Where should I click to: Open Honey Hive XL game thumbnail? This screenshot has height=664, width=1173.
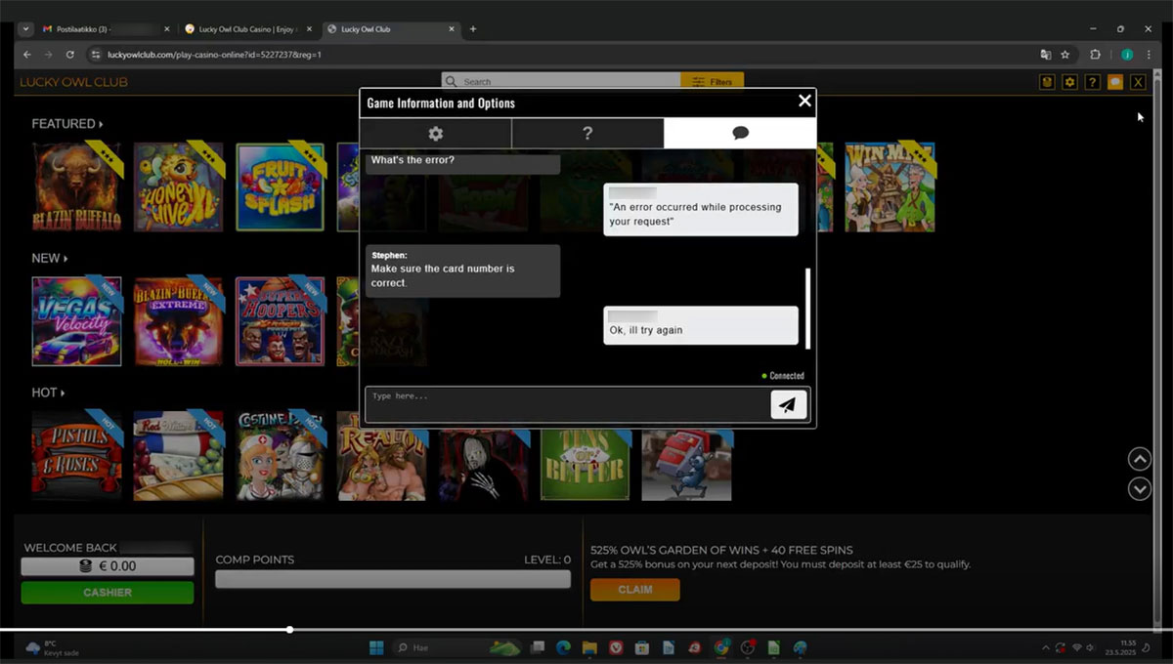(179, 187)
